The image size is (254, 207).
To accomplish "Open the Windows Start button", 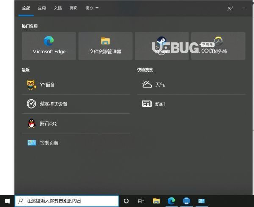I will click(7, 201).
